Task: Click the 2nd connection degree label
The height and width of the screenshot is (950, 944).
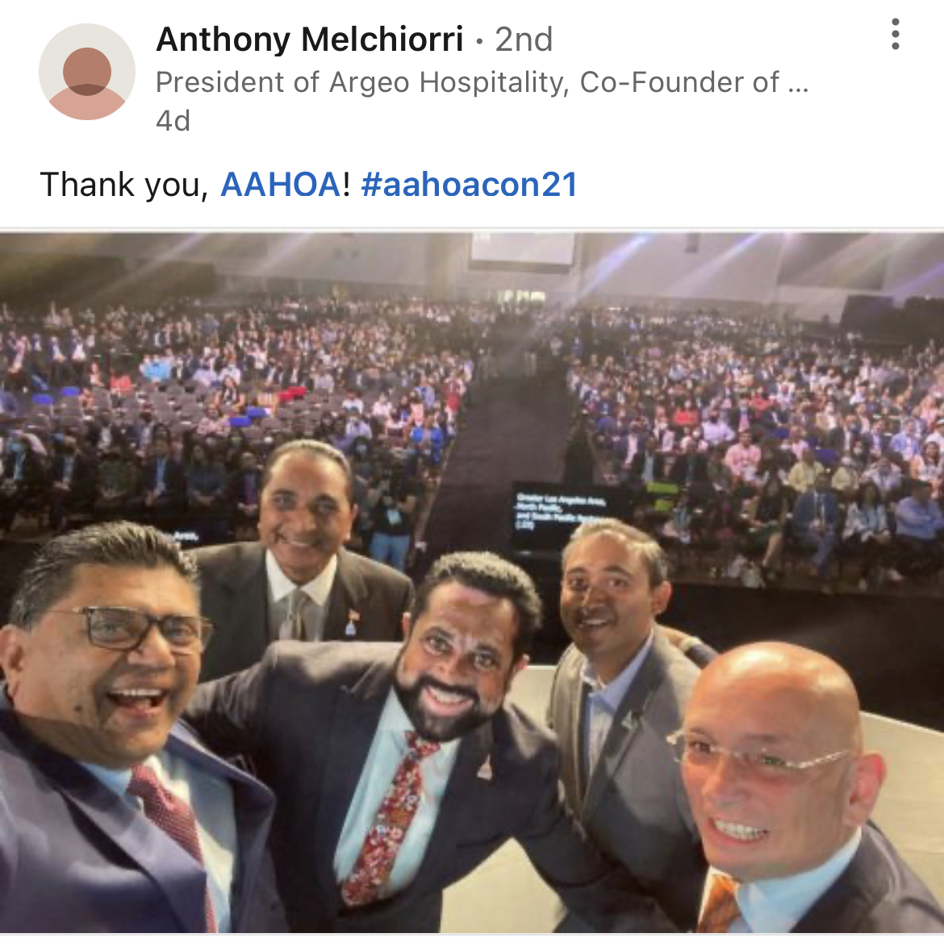Action: point(524,40)
